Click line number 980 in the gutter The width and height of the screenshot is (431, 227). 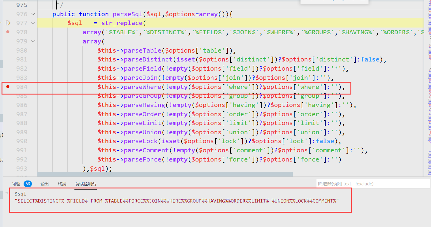21,50
